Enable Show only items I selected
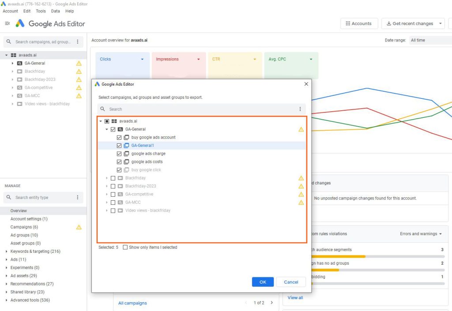This screenshot has height=311, width=452. pos(125,247)
